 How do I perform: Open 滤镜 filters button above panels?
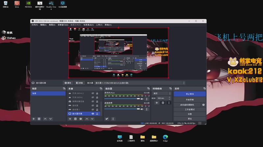pyautogui.click(x=79, y=83)
